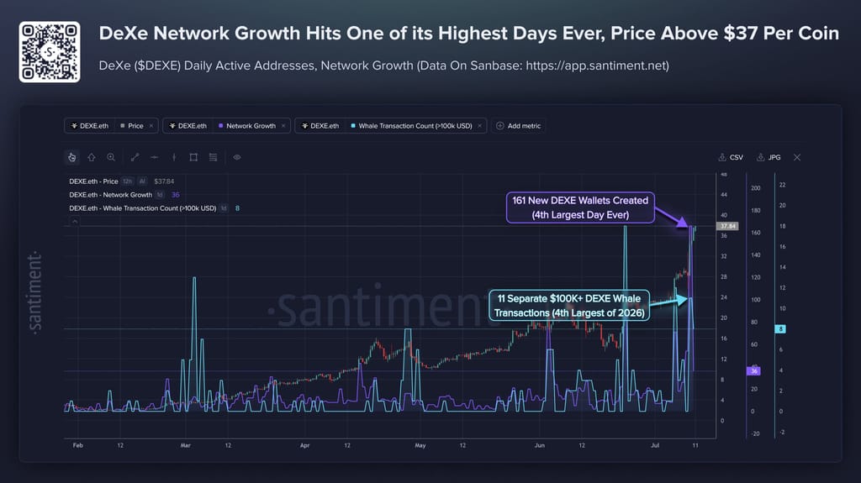Click the 22 tick on the whale count axis

783,185
